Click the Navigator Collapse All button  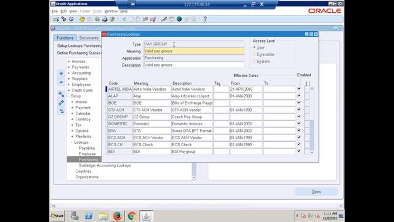pos(61,111)
